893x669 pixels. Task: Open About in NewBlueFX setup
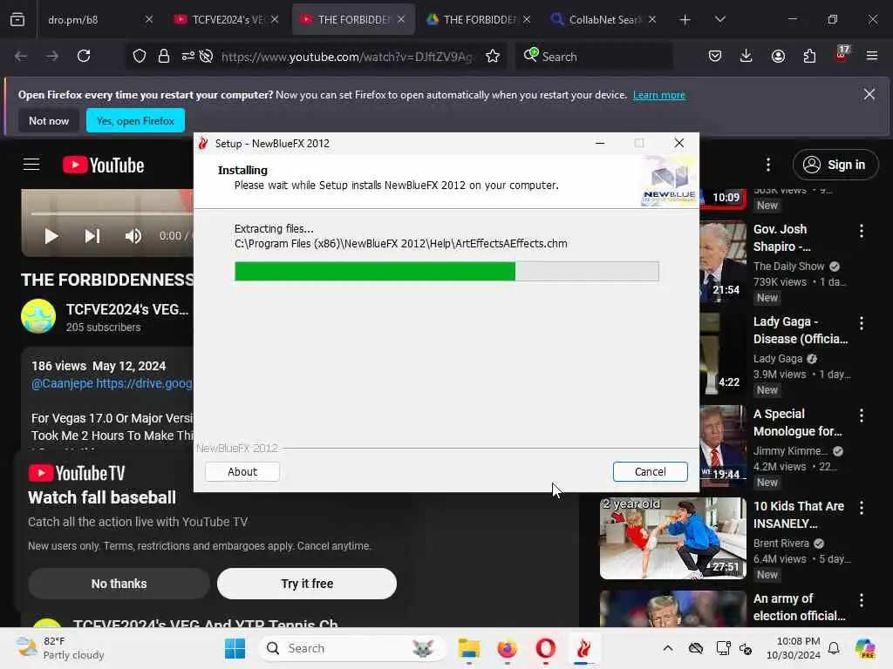tap(242, 471)
